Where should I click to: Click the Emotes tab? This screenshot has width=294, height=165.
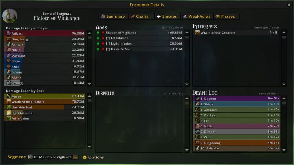167,17
